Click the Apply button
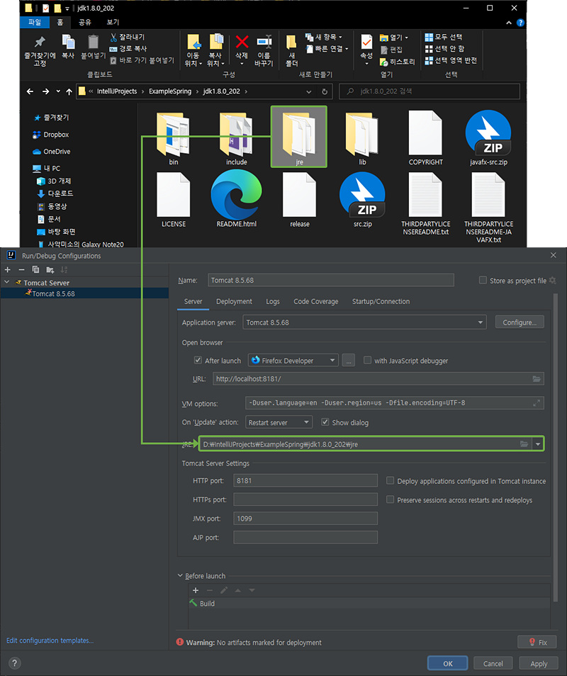567x676 pixels. tap(539, 663)
